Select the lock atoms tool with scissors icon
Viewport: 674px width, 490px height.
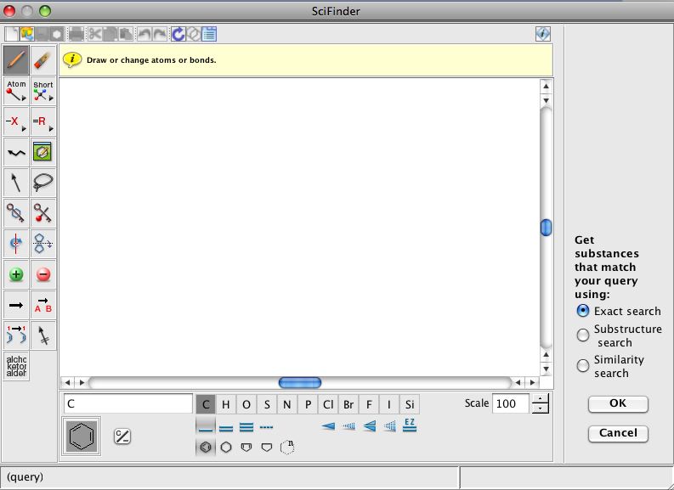tap(43, 213)
